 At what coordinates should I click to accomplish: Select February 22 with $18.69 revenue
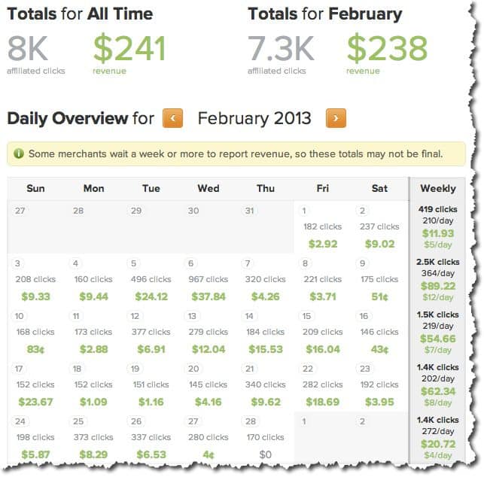322,384
